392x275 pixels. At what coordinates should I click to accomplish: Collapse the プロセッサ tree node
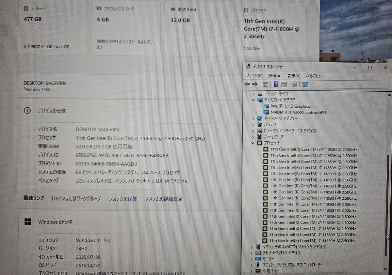253,143
